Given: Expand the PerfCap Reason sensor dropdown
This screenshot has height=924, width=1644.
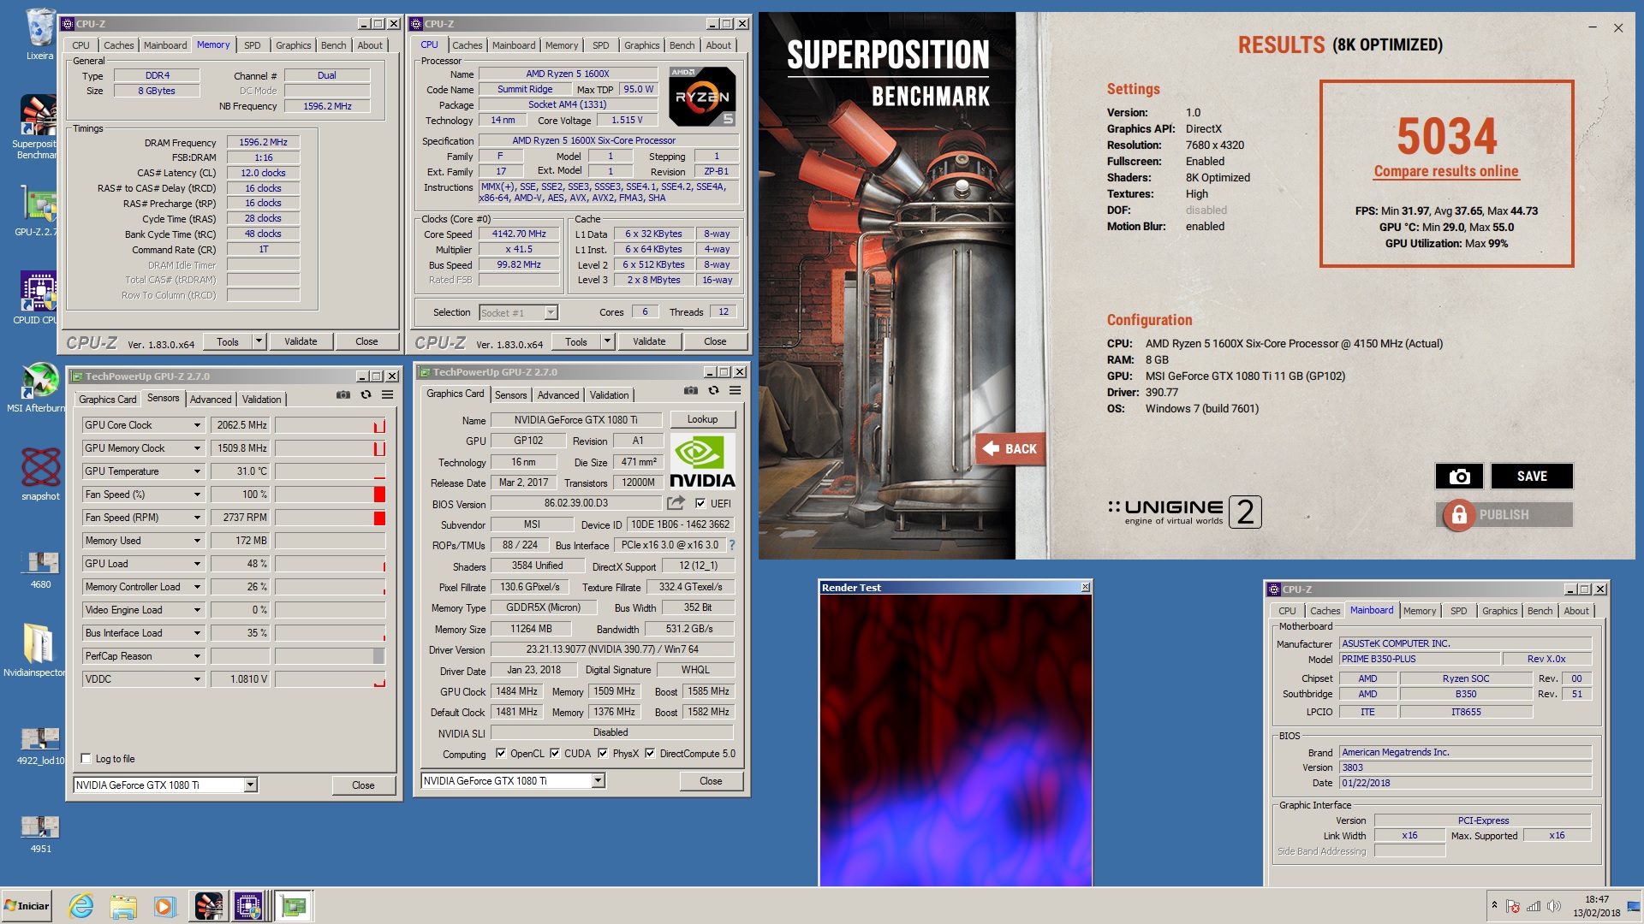Looking at the screenshot, I should pyautogui.click(x=197, y=656).
